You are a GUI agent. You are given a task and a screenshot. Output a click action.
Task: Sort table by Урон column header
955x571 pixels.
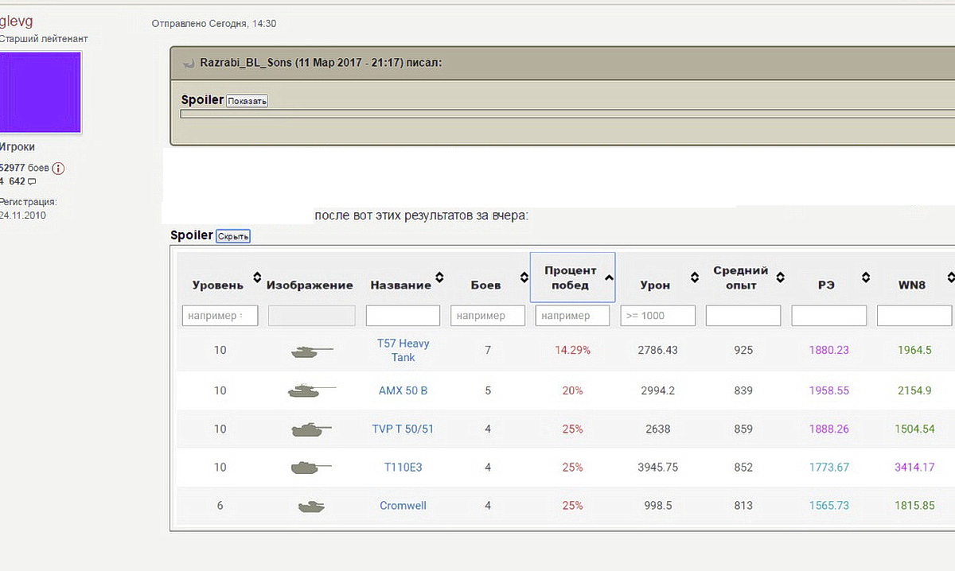(x=655, y=285)
